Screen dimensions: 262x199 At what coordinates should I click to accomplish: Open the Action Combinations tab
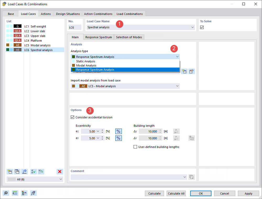pyautogui.click(x=98, y=14)
